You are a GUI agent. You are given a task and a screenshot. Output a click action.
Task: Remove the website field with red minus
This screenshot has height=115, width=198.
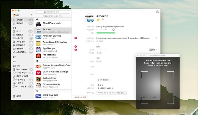point(76,38)
